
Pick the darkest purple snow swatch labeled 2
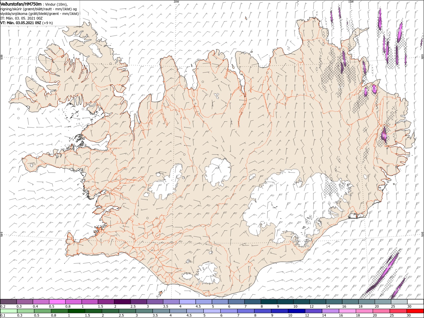[x=122, y=302]
